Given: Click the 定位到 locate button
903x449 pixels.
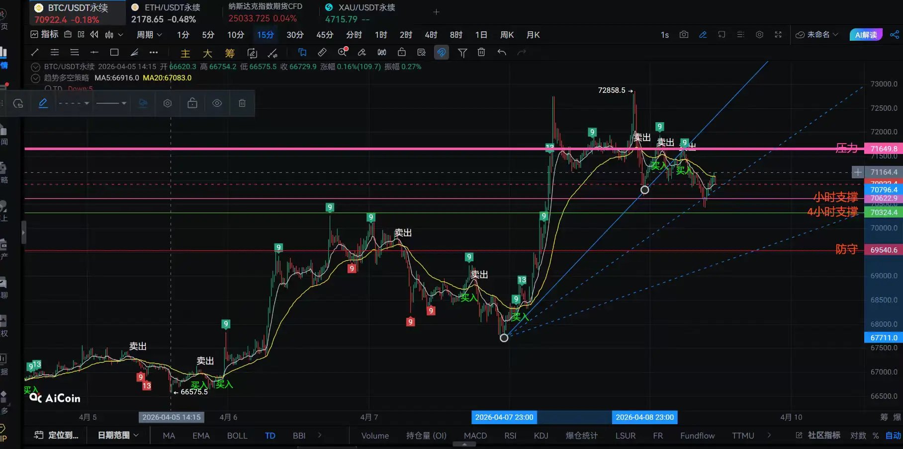Looking at the screenshot, I should click(56, 436).
